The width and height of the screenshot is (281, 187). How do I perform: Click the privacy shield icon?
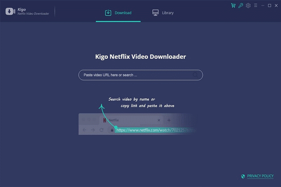[243, 176]
